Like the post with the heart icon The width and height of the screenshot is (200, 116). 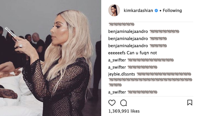[x=112, y=103]
